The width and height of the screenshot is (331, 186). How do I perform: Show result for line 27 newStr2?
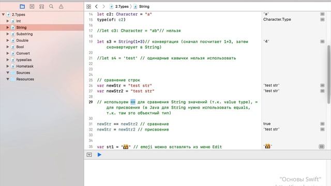(x=322, y=91)
